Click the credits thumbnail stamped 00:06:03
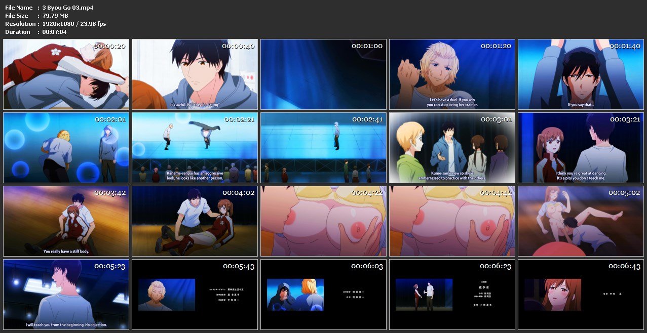 tap(323, 295)
